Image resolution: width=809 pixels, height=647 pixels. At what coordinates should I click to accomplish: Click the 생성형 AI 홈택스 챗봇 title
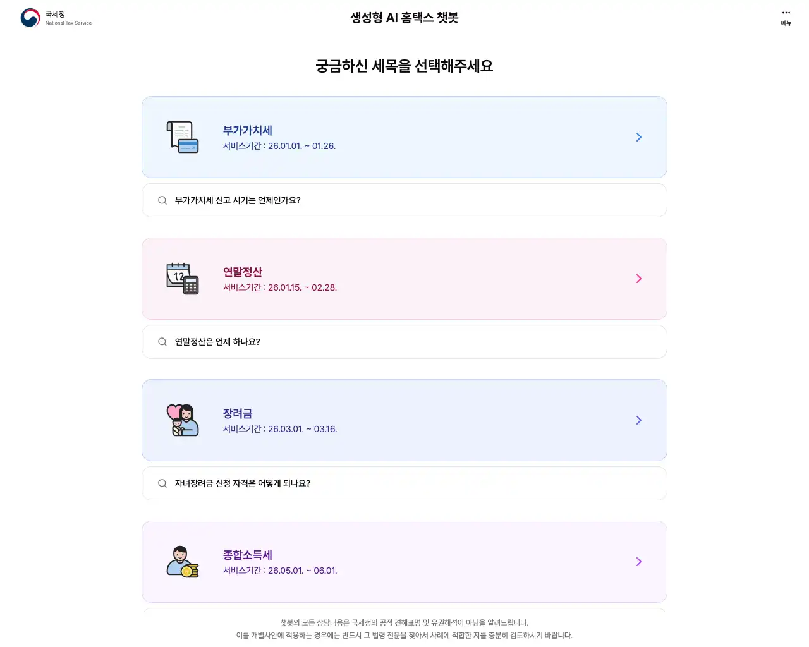[x=404, y=18]
